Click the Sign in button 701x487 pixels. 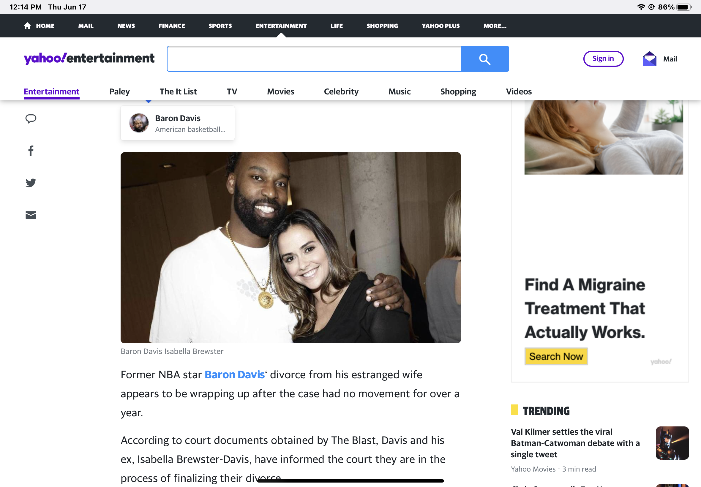pyautogui.click(x=603, y=58)
